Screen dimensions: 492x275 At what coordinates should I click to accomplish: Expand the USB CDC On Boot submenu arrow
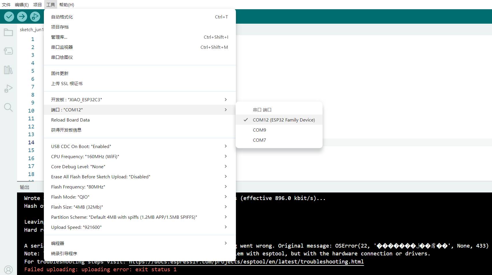click(226, 146)
